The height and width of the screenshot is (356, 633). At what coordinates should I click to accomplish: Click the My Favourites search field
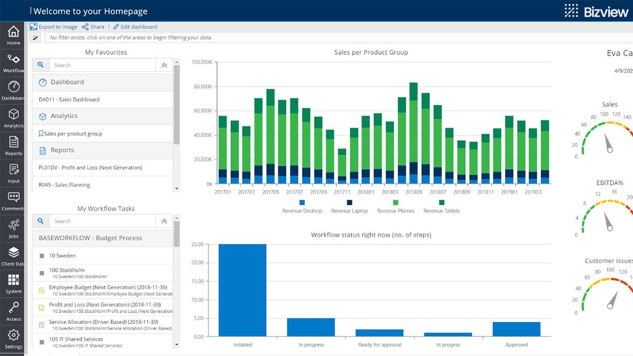click(x=102, y=65)
